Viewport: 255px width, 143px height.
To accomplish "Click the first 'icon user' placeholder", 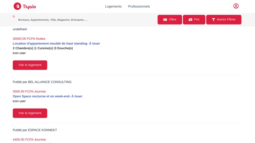I will [x=19, y=53].
